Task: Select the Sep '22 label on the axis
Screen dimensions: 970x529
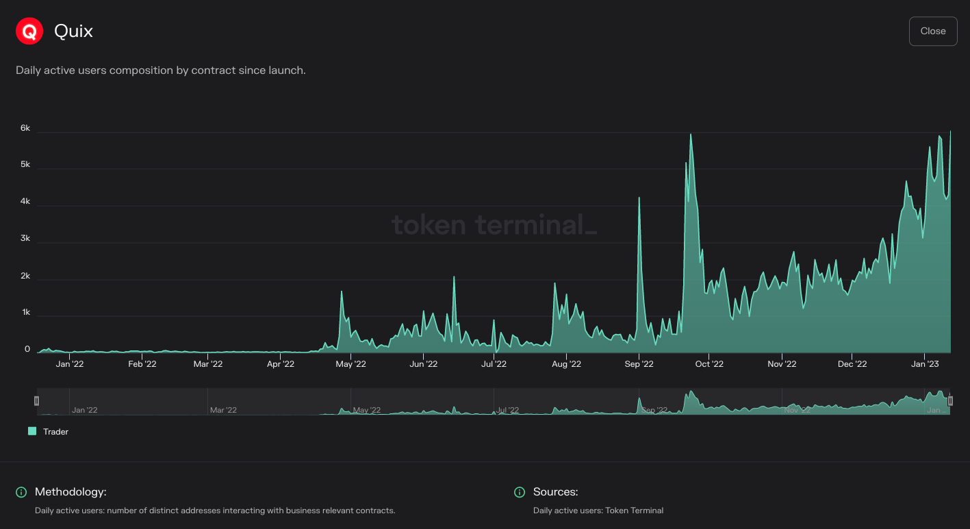Action: click(638, 363)
